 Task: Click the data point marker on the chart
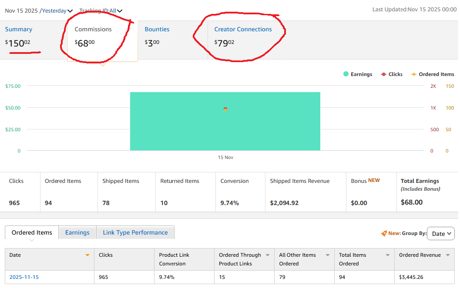tap(225, 109)
